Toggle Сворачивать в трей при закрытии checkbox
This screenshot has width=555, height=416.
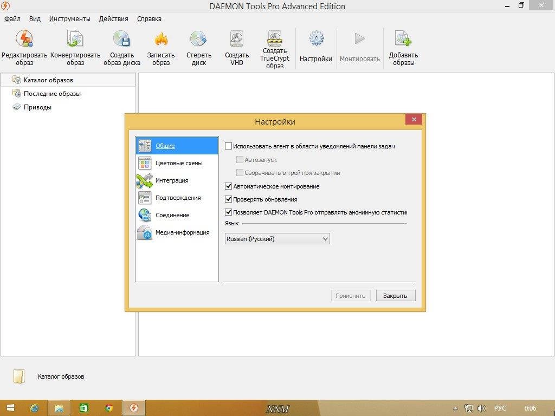coord(240,173)
